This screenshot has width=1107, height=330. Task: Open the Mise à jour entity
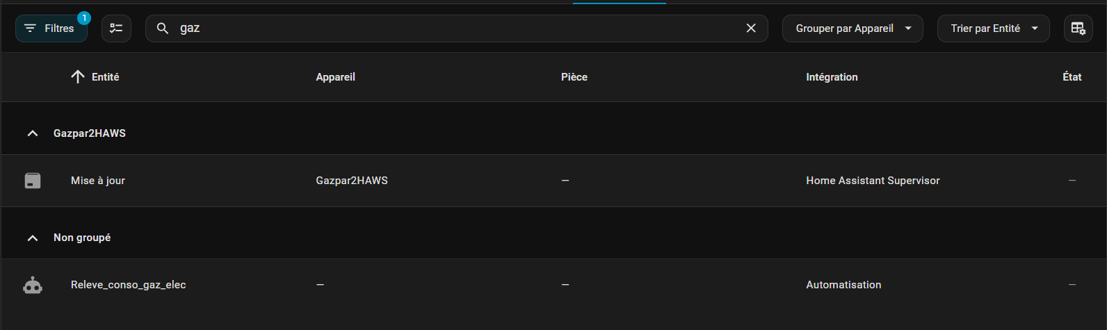click(x=98, y=181)
